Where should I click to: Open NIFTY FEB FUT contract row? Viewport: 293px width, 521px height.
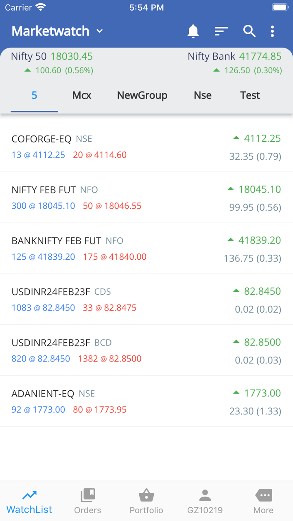click(146, 197)
